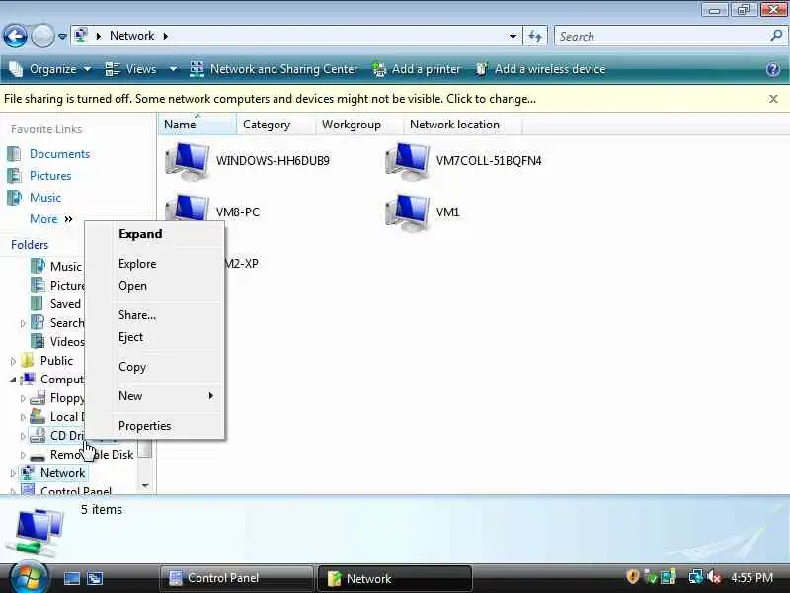This screenshot has height=593, width=790.
Task: Click Add a wireless device
Action: point(540,69)
